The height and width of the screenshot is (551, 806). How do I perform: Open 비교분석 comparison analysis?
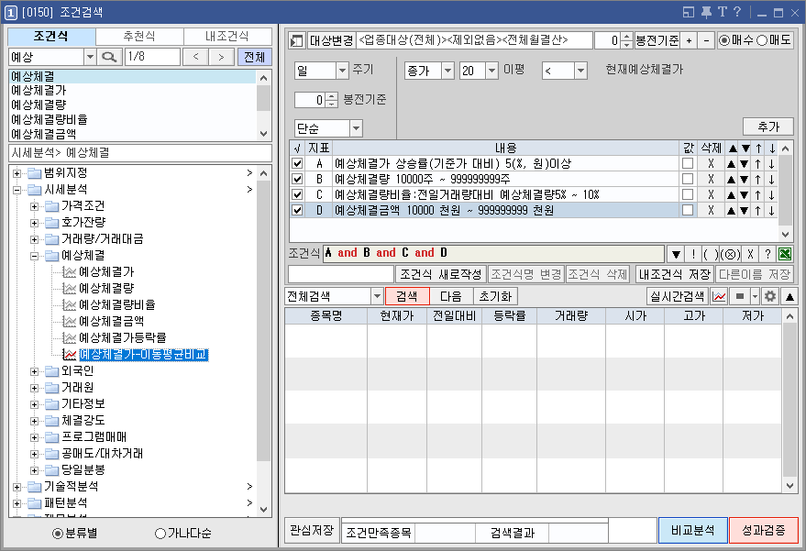[693, 531]
